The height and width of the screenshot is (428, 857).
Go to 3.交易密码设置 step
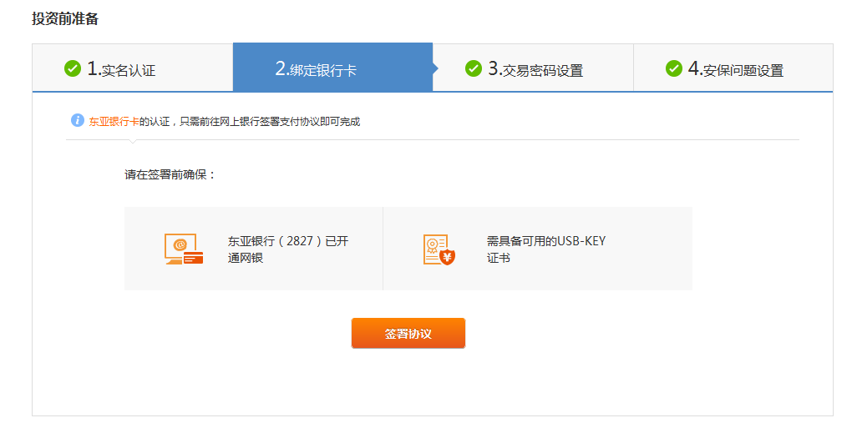(533, 68)
